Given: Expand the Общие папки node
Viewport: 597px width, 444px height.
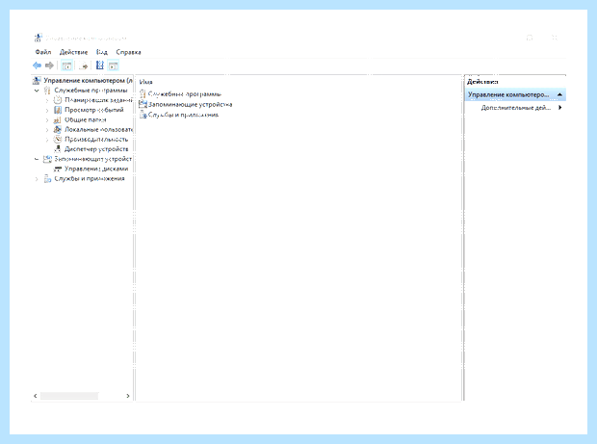Looking at the screenshot, I should tap(47, 120).
